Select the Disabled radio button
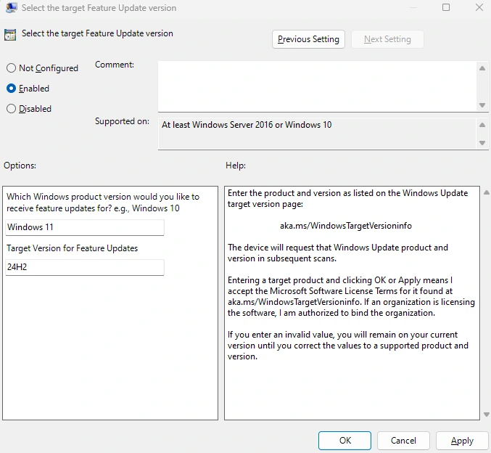The image size is (491, 453). click(11, 109)
